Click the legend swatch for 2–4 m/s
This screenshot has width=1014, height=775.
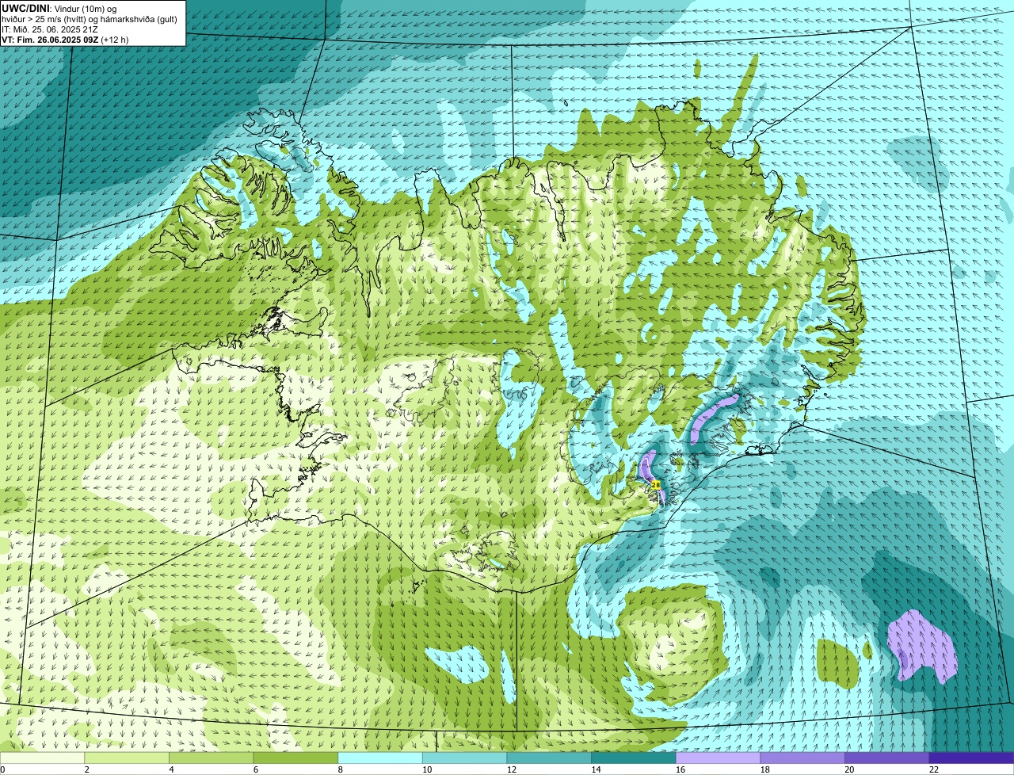127,758
